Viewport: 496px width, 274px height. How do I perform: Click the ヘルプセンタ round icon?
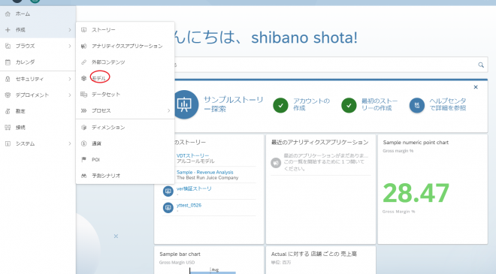click(x=417, y=105)
